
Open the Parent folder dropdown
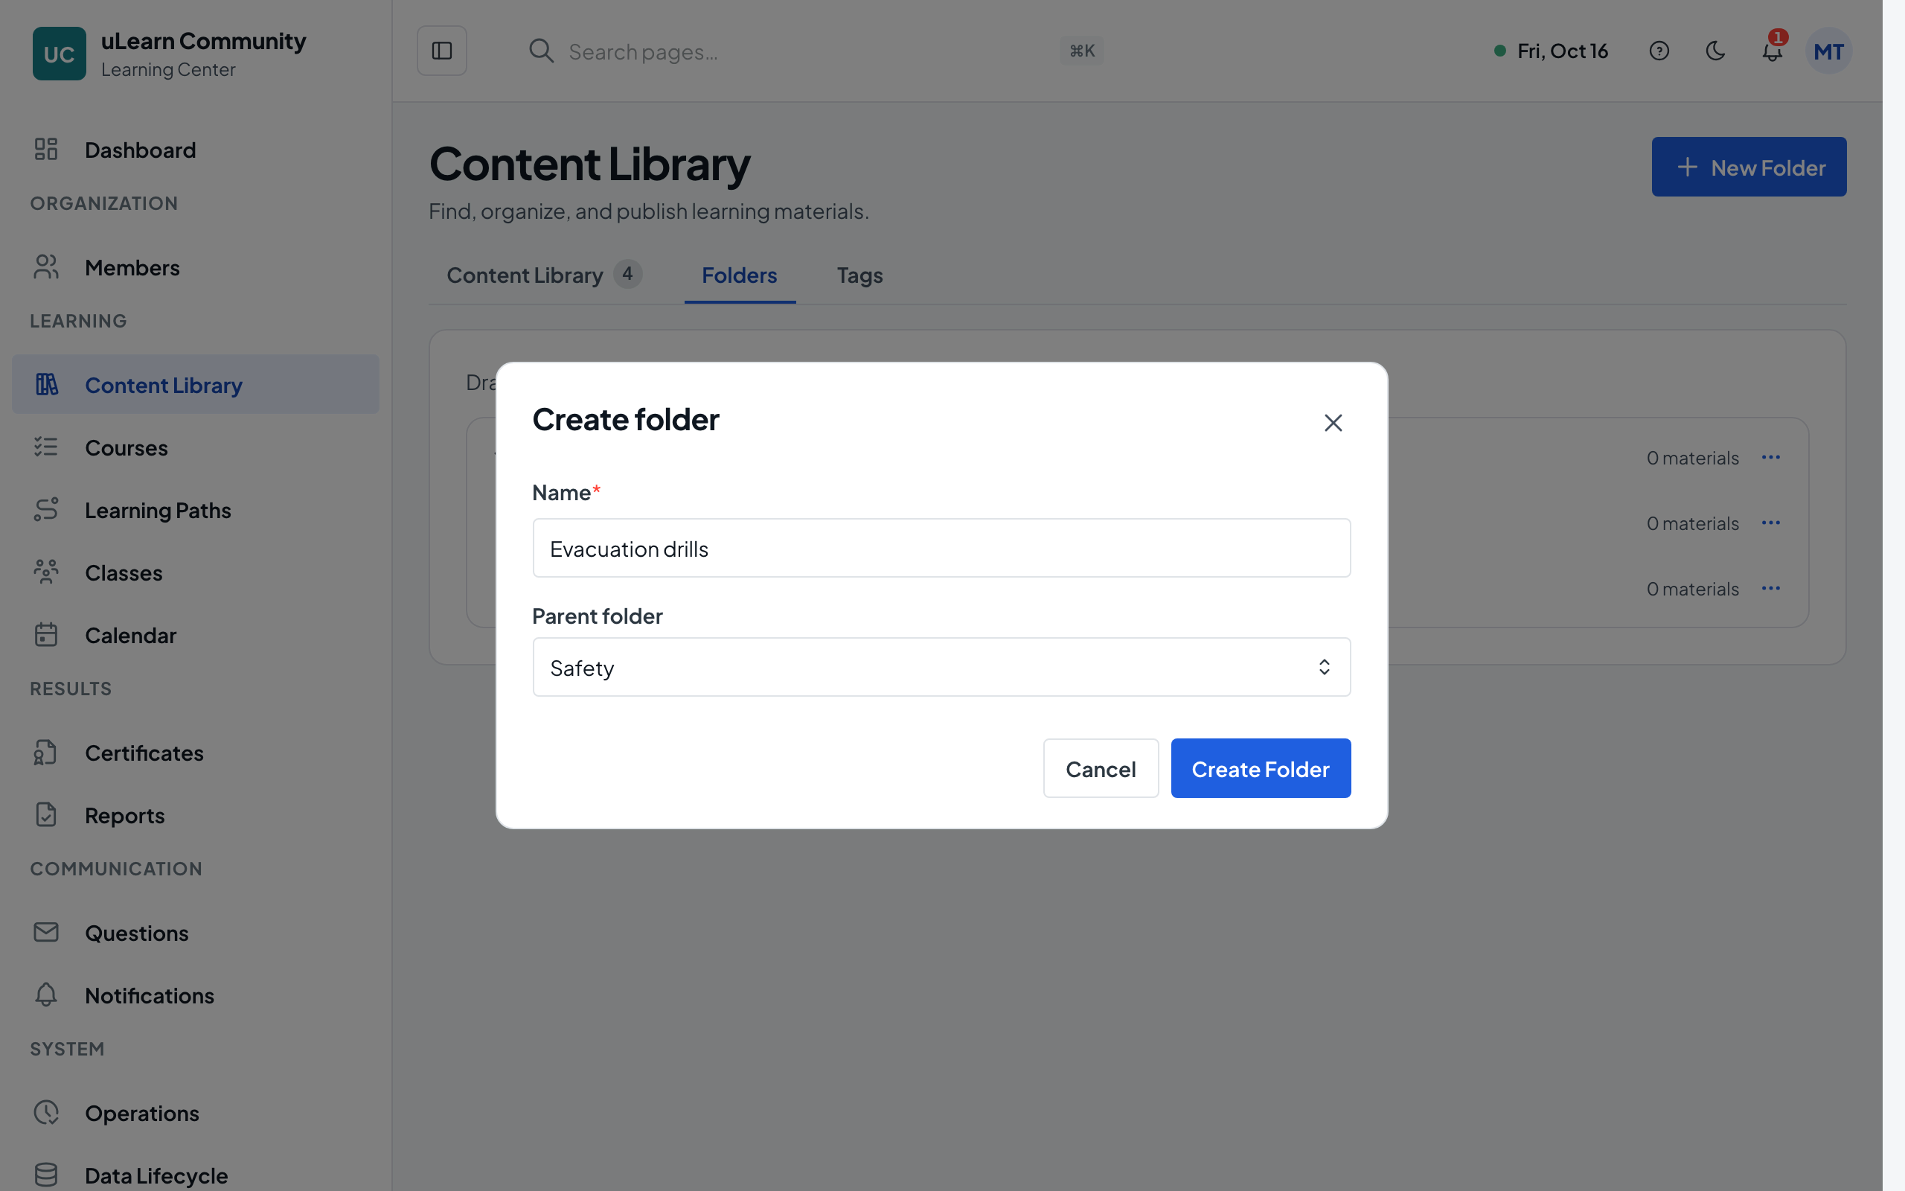point(941,667)
